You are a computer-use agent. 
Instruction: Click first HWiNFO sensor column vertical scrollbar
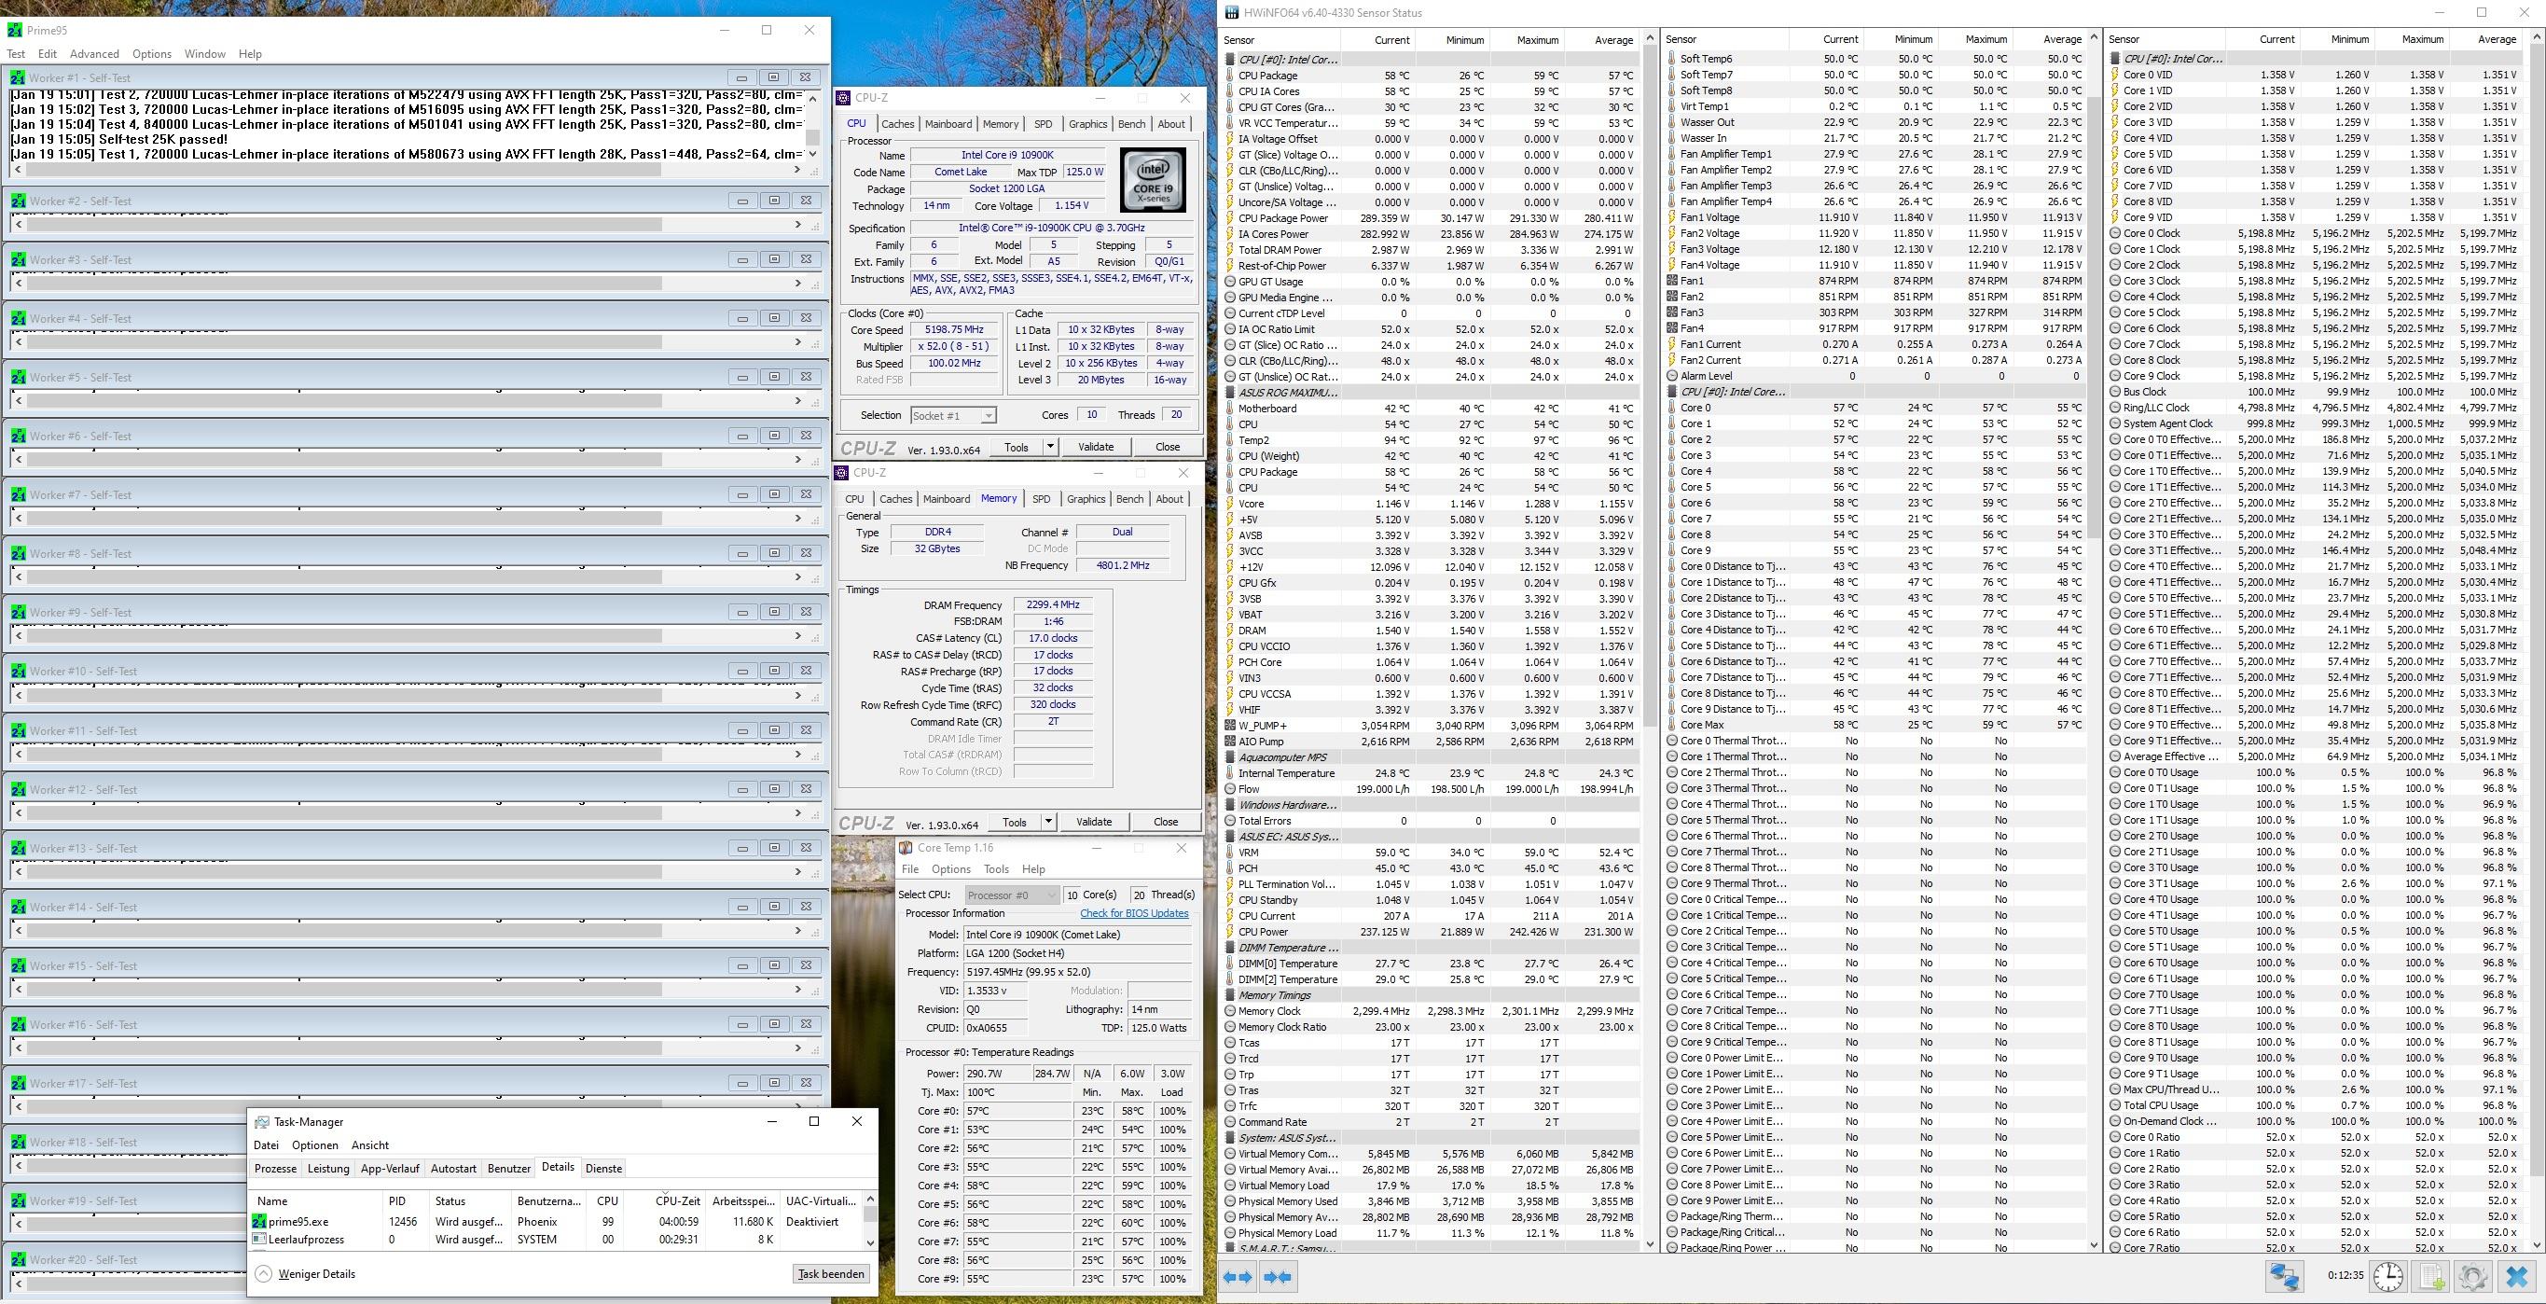point(1649,641)
